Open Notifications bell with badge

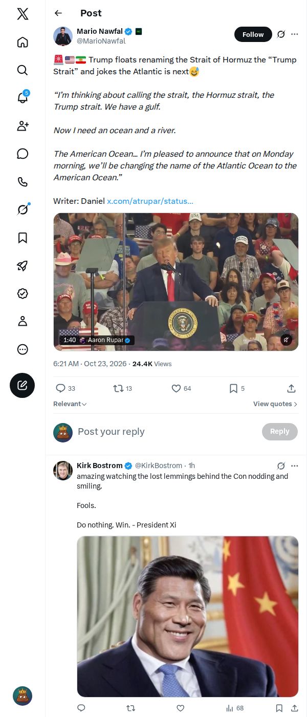pyautogui.click(x=23, y=98)
